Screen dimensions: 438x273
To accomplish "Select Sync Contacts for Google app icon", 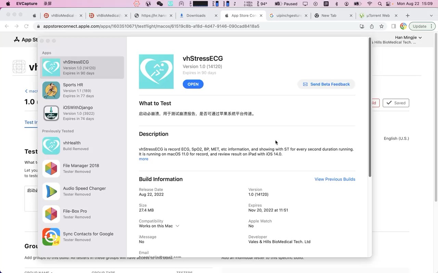I will click(x=51, y=237).
